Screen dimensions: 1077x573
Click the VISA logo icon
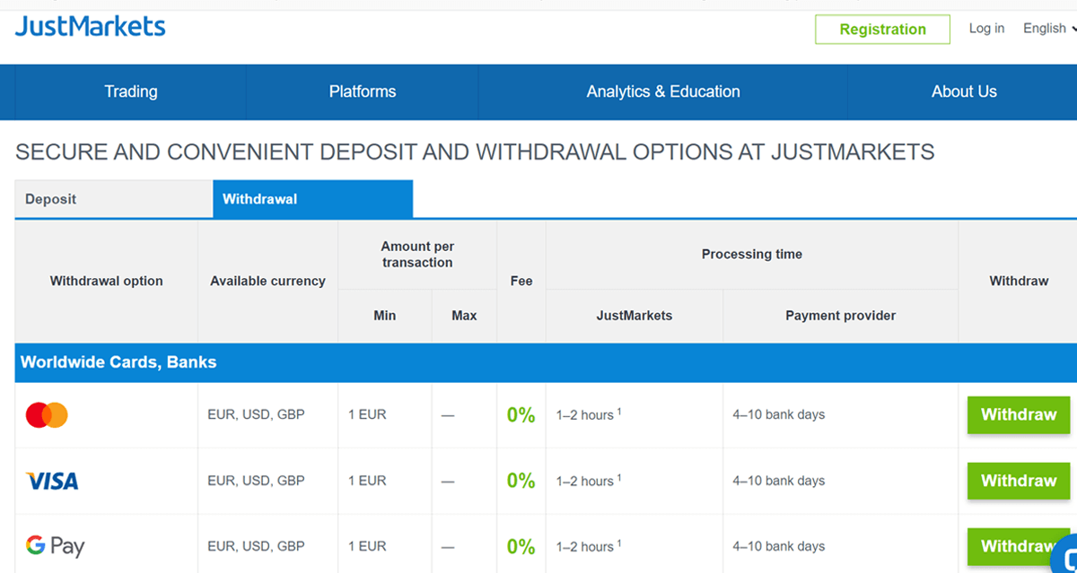pyautogui.click(x=52, y=482)
